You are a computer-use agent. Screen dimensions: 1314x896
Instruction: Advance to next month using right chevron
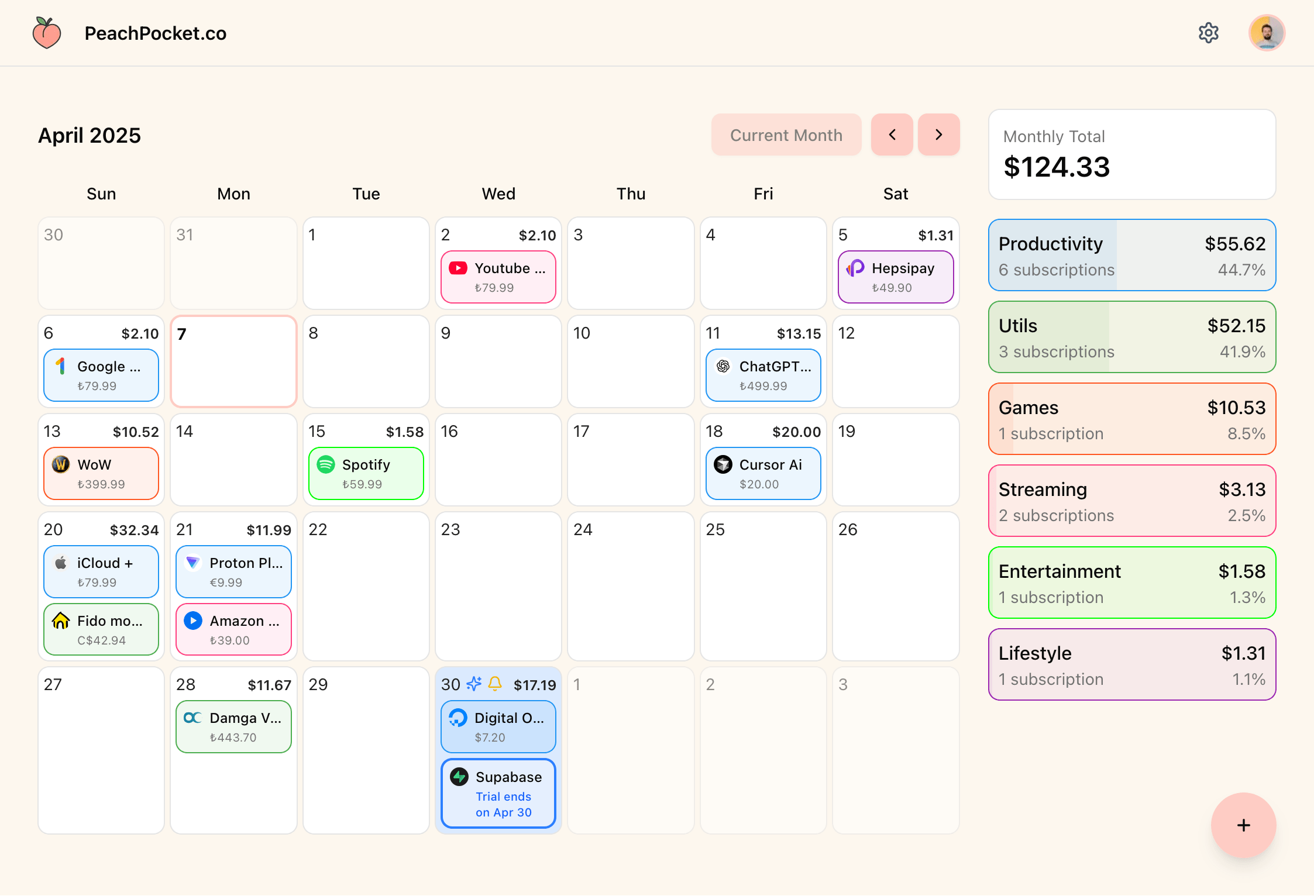[938, 135]
